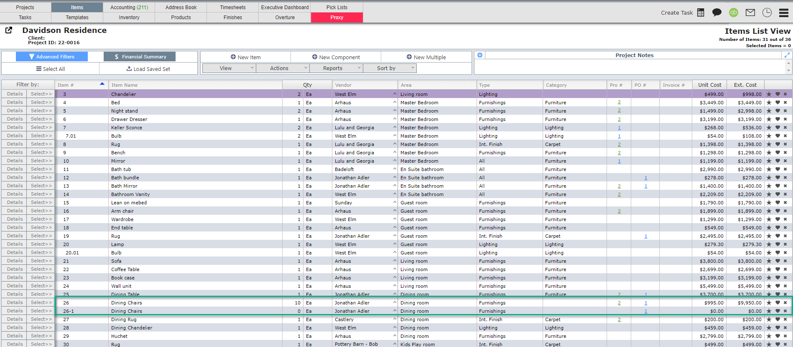
Task: Click New Item button
Action: [x=245, y=57]
